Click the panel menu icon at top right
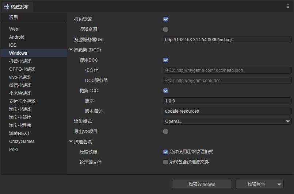Viewport: 294px width, 194px height. click(288, 6)
